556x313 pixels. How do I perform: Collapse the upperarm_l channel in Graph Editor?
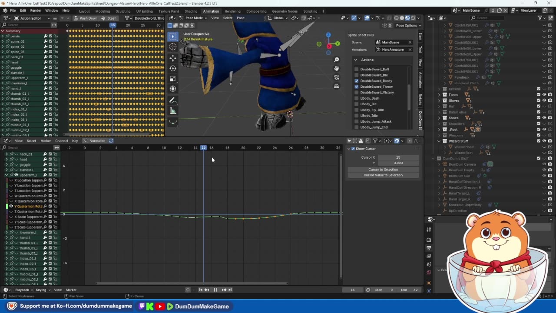point(7,175)
